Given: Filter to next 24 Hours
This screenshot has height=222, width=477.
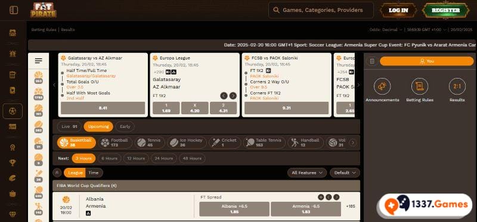Looking at the screenshot, I should [x=163, y=158].
